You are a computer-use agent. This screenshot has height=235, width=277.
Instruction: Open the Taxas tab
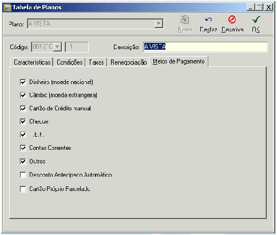[x=96, y=62]
